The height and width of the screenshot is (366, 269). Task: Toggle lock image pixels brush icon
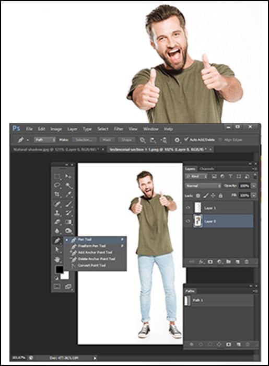[x=206, y=196]
